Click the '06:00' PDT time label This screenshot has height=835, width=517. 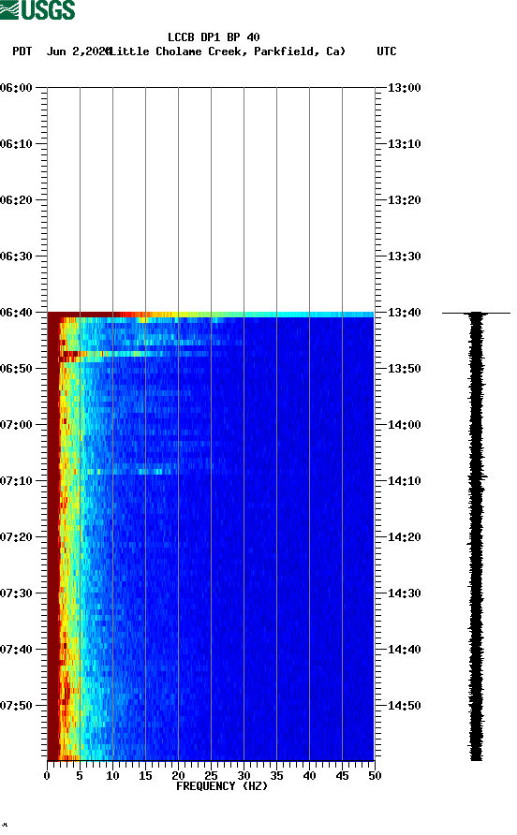coord(17,88)
